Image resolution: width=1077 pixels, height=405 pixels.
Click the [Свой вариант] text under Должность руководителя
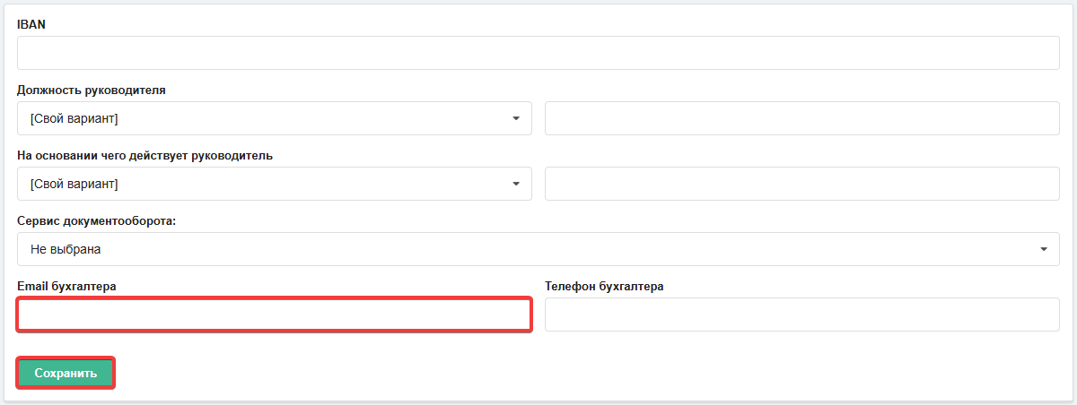74,118
